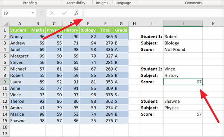Click the formula bar options dots handle
This screenshot has height=137, width=224.
[x=41, y=13]
